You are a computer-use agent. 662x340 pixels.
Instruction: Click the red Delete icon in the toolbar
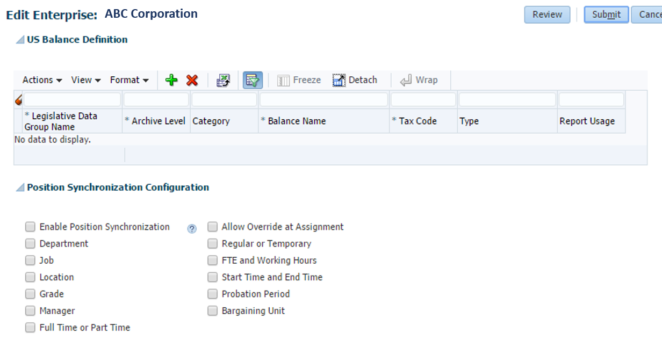[x=192, y=79]
